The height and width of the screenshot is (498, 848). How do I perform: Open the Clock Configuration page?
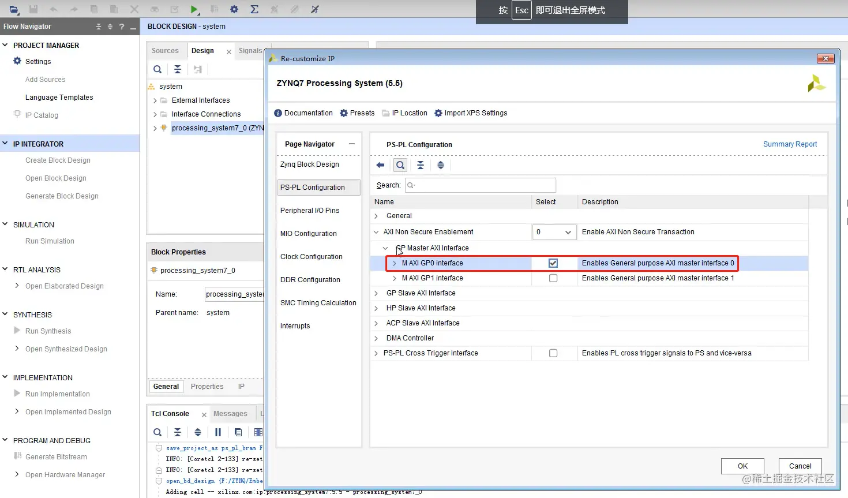pos(312,257)
